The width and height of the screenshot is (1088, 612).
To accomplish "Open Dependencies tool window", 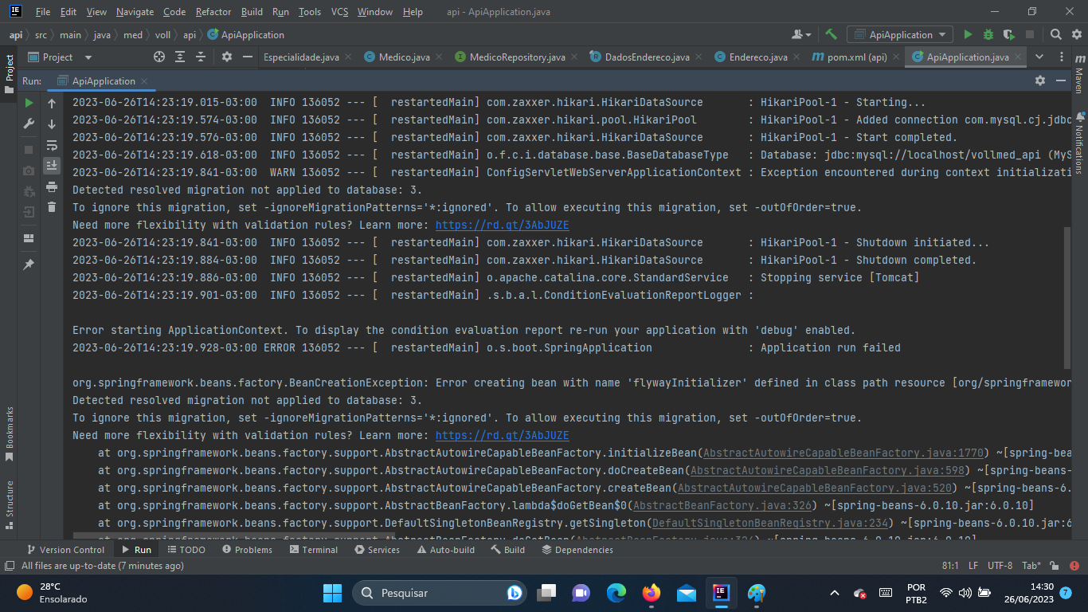I will 577,550.
